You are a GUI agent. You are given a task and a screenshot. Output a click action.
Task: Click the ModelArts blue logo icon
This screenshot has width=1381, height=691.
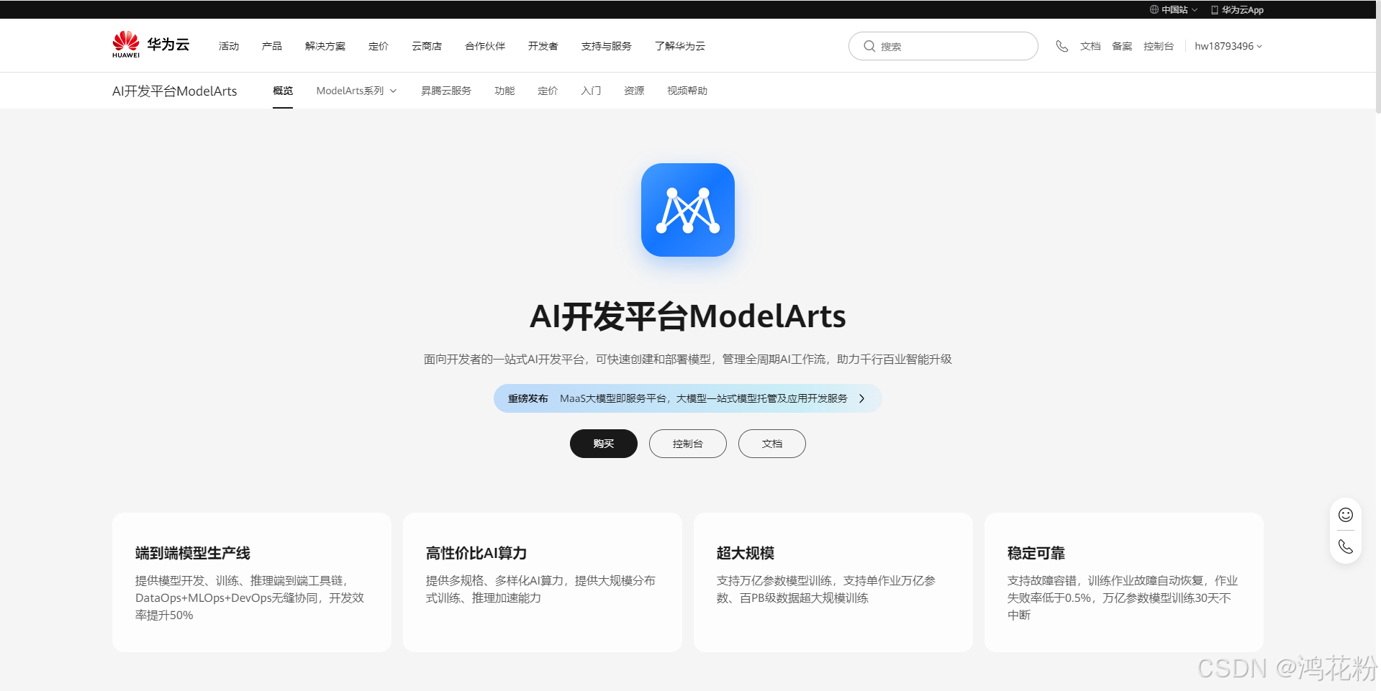pos(688,210)
